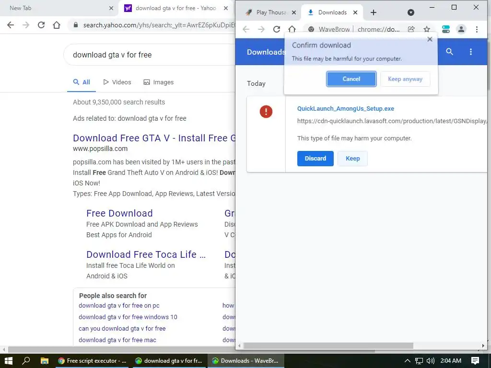
Task: Switch to Downloads - WaveBrowser taskbar window
Action: 245,361
